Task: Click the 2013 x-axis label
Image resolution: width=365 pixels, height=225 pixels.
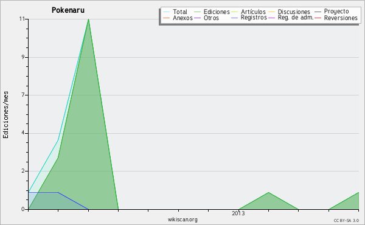Action: 238,213
